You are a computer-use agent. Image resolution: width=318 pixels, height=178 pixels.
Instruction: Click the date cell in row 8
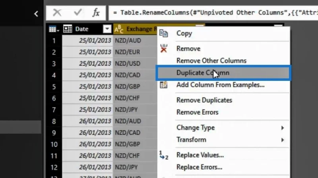coord(87,121)
